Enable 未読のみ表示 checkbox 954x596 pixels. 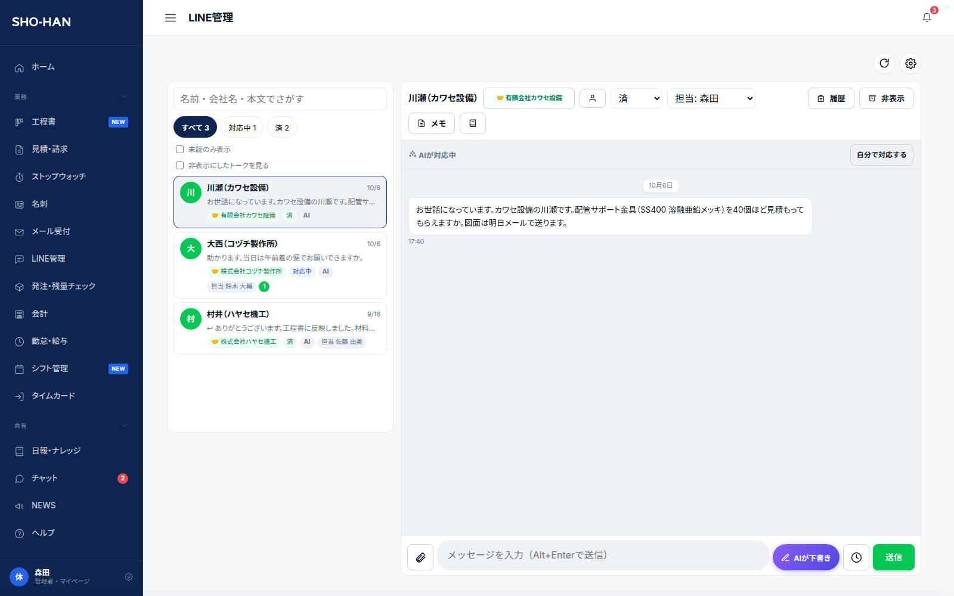tap(179, 150)
